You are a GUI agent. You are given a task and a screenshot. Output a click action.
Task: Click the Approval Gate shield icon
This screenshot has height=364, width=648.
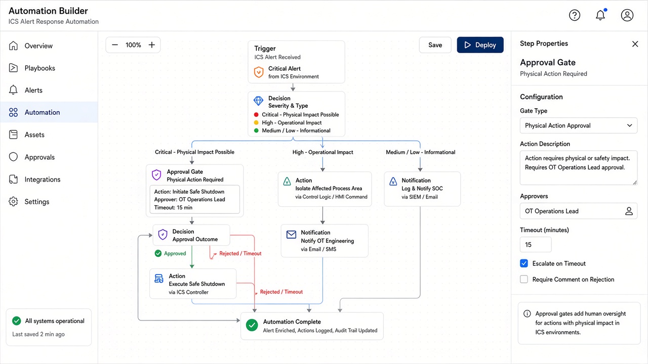pyautogui.click(x=156, y=175)
